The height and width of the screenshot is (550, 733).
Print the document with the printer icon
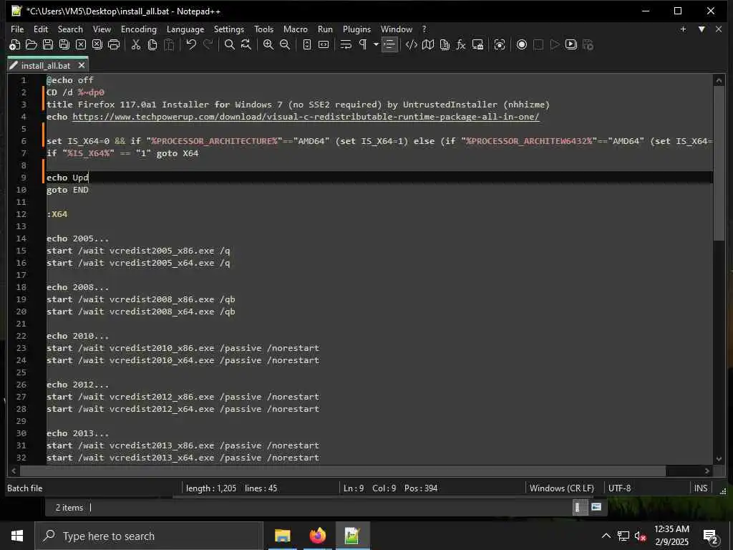pyautogui.click(x=114, y=45)
